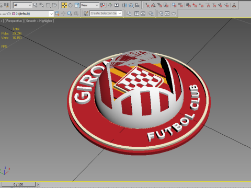Click the Verts count 16,153
Viewport: 251px width, 188px height.
(x=17, y=38)
